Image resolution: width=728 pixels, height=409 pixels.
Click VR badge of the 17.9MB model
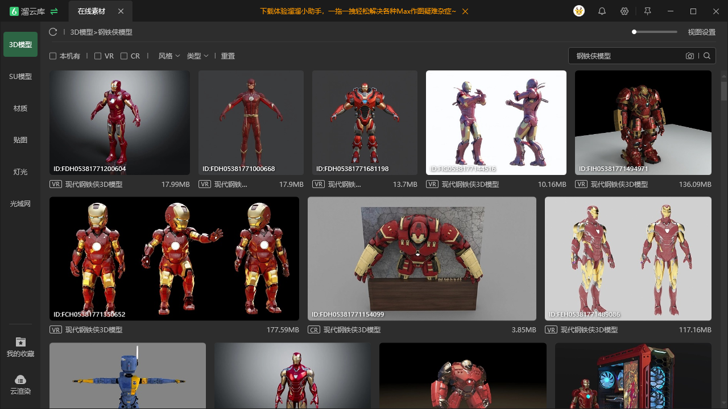205,184
